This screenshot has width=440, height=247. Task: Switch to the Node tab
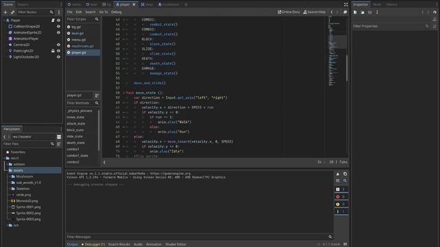377,5
